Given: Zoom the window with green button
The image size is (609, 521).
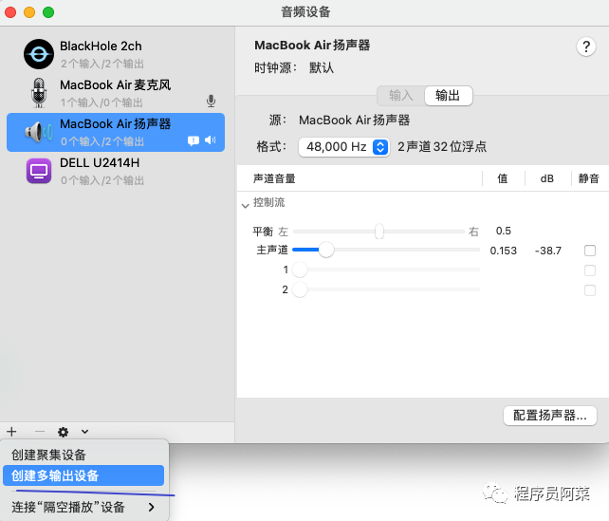Looking at the screenshot, I should (x=48, y=12).
